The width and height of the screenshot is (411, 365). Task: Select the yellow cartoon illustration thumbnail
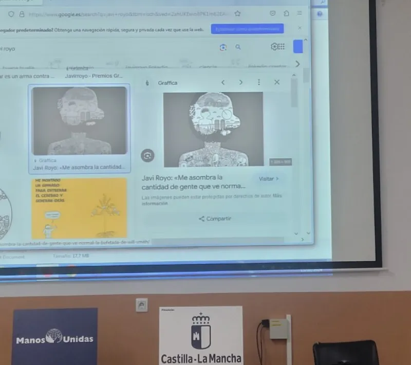pos(79,208)
